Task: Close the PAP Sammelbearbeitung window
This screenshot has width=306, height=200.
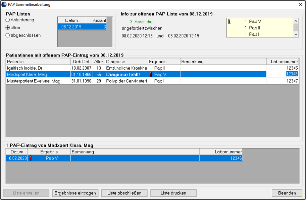Action: (x=300, y=5)
